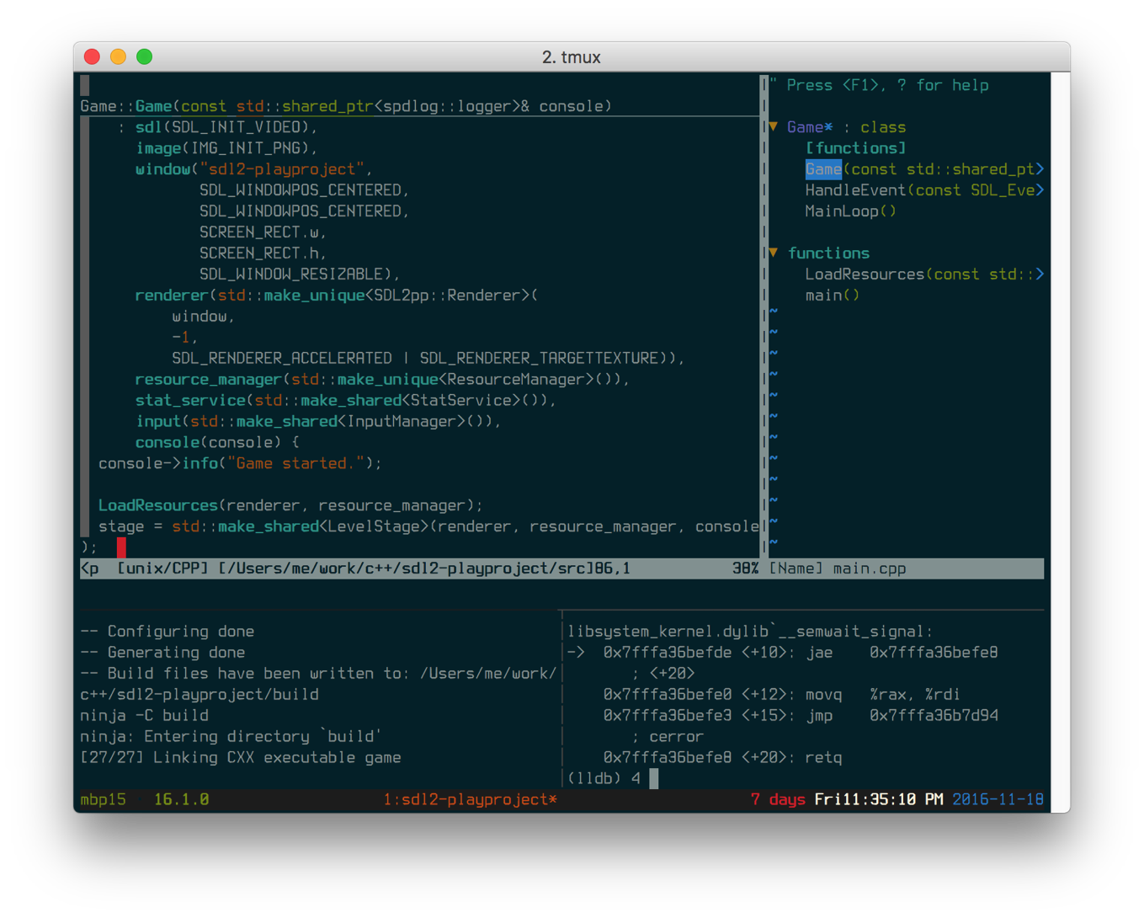Screen dimensions: 1144x918
Task: Collapse the Game class triangle in tagbar
Action: coord(774,127)
